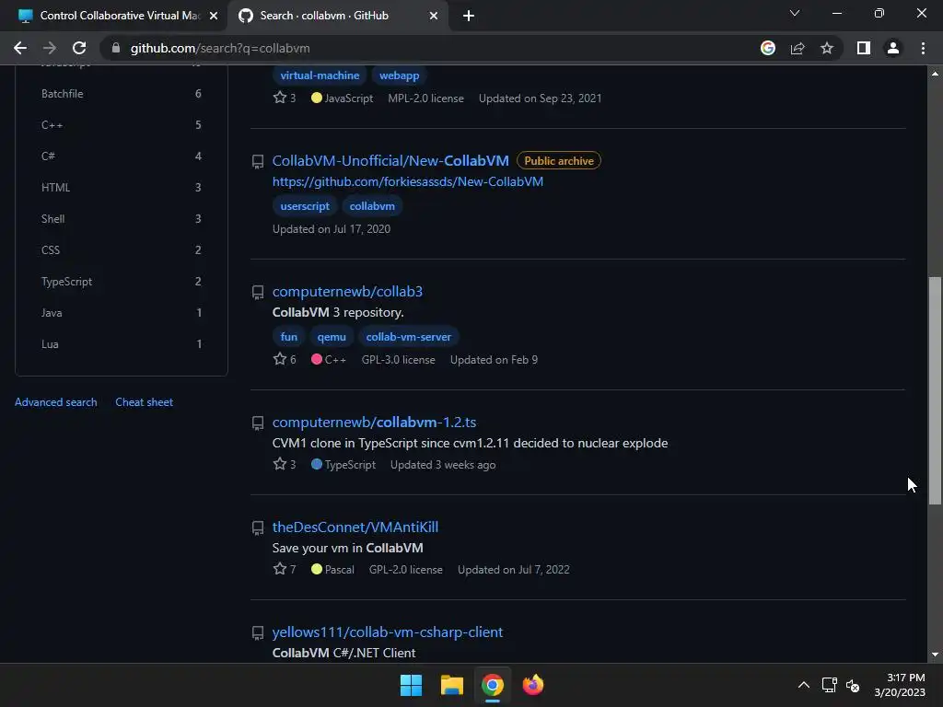Viewport: 943px width, 707px height.
Task: Filter results by Lua language
Action: pyautogui.click(x=121, y=344)
